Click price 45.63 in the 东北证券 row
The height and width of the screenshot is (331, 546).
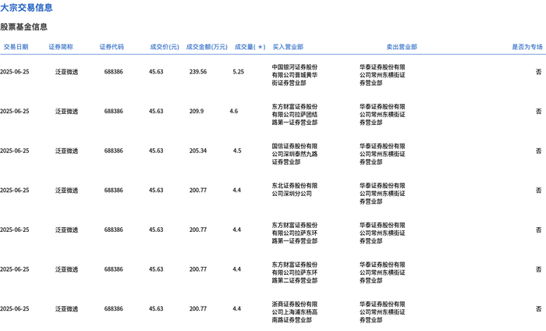click(156, 190)
